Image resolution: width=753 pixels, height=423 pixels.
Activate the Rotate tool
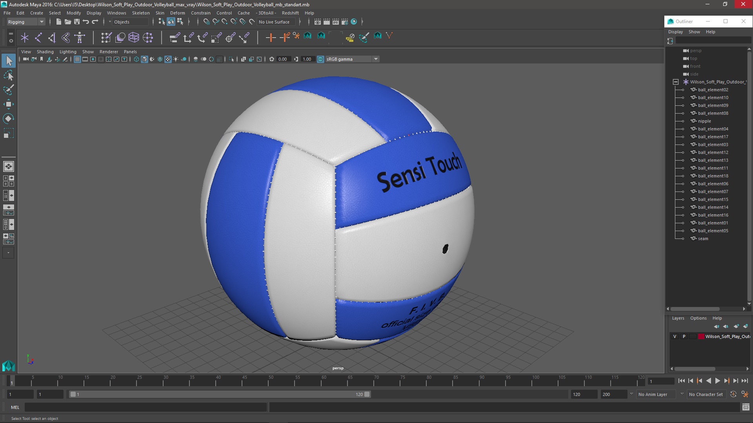click(9, 119)
